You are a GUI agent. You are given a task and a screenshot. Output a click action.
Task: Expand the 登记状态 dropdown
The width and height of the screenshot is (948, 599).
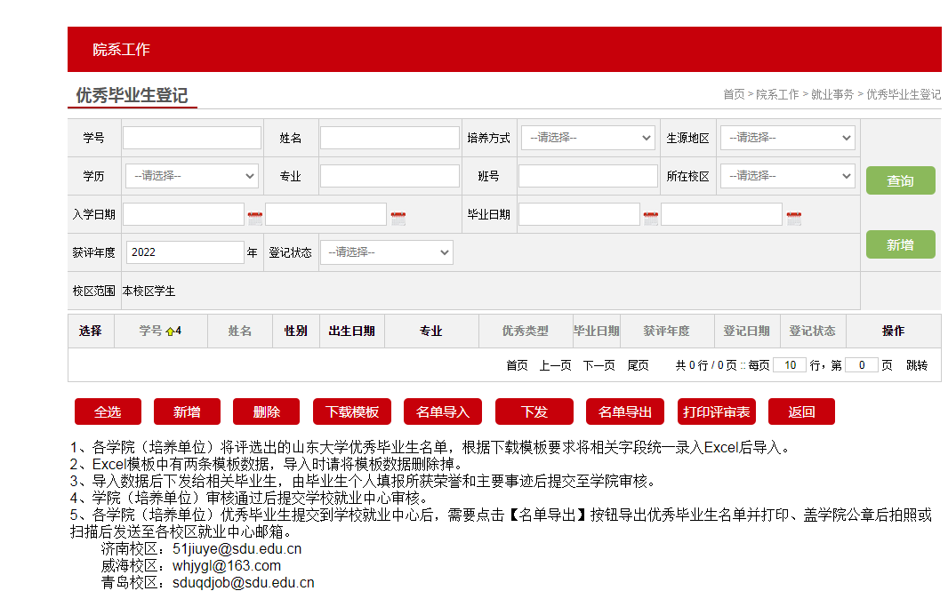point(386,252)
